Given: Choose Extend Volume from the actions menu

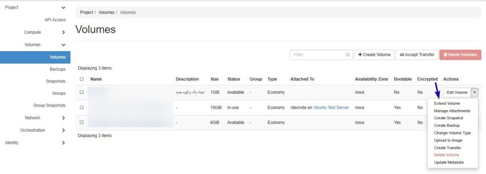Looking at the screenshot, I should pos(447,103).
